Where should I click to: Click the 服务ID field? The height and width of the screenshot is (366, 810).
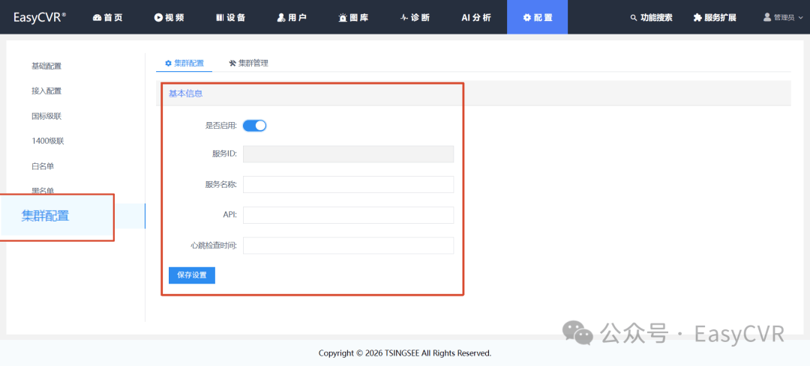point(348,154)
